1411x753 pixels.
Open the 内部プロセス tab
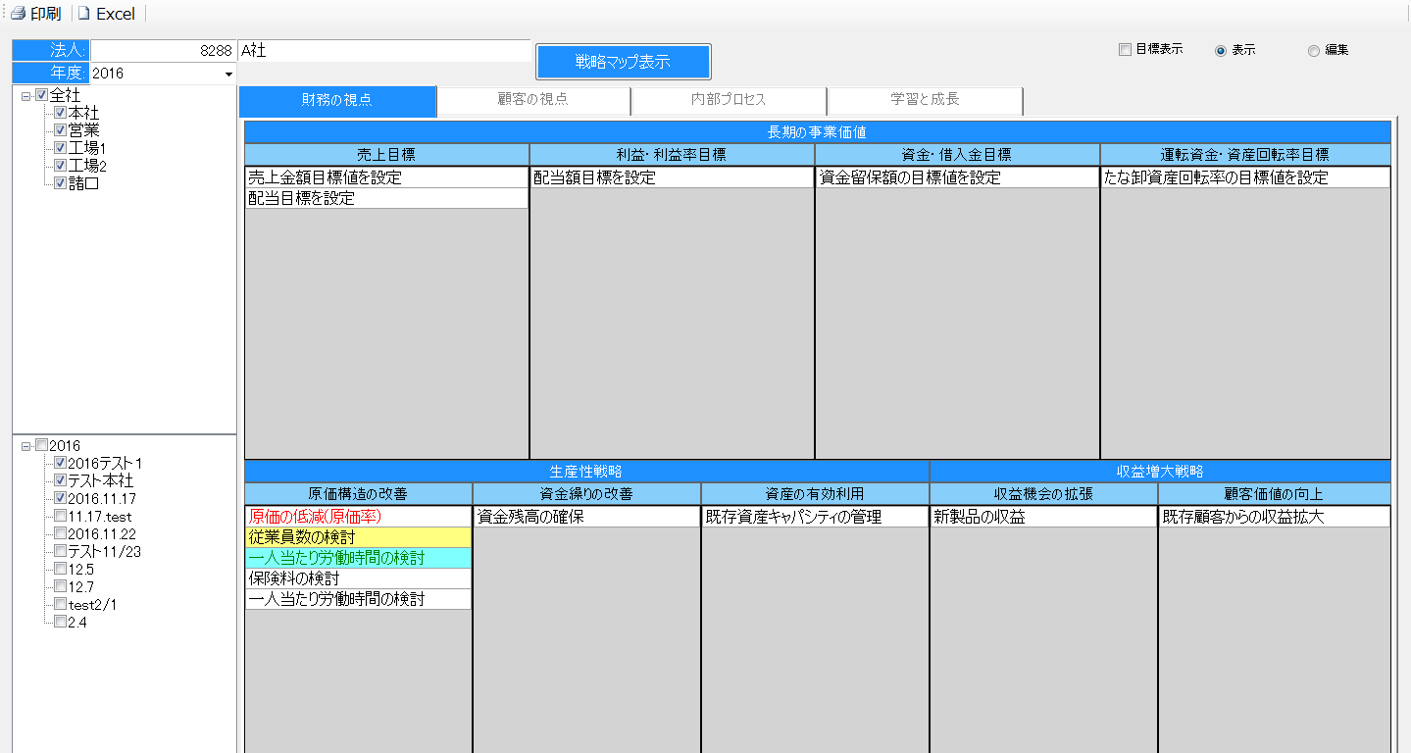[x=729, y=100]
